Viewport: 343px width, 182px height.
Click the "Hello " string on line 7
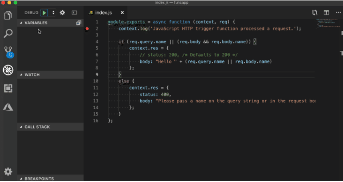(166, 62)
